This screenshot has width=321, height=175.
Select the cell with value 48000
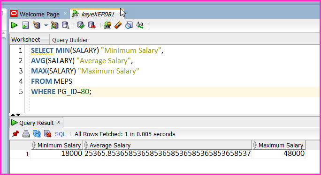(279, 153)
